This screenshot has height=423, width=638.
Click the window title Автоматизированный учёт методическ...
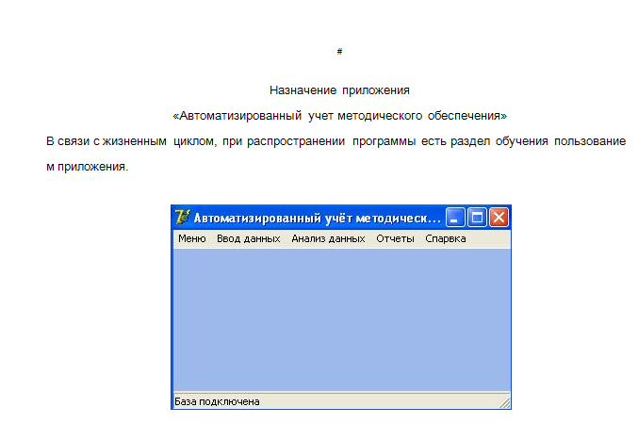317,219
